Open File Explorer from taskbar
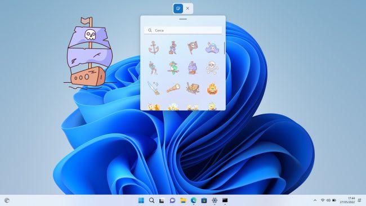366x206 pixels. tap(183, 200)
